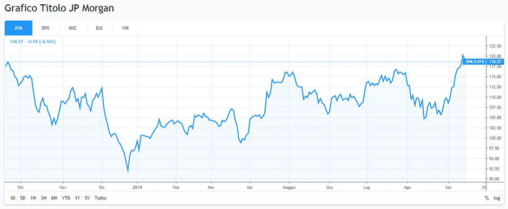Set chart range to 1D
This screenshot has height=209, width=508.
click(x=12, y=198)
